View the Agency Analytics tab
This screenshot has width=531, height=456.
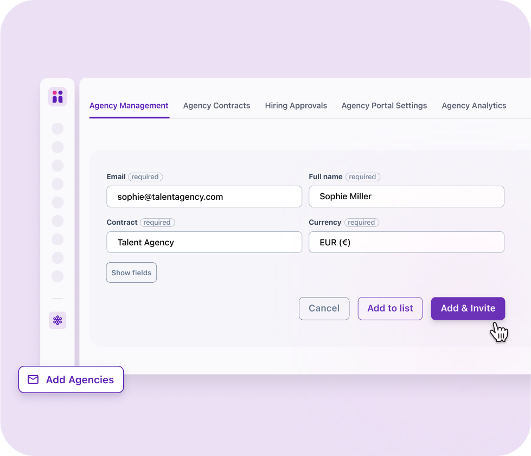point(474,105)
